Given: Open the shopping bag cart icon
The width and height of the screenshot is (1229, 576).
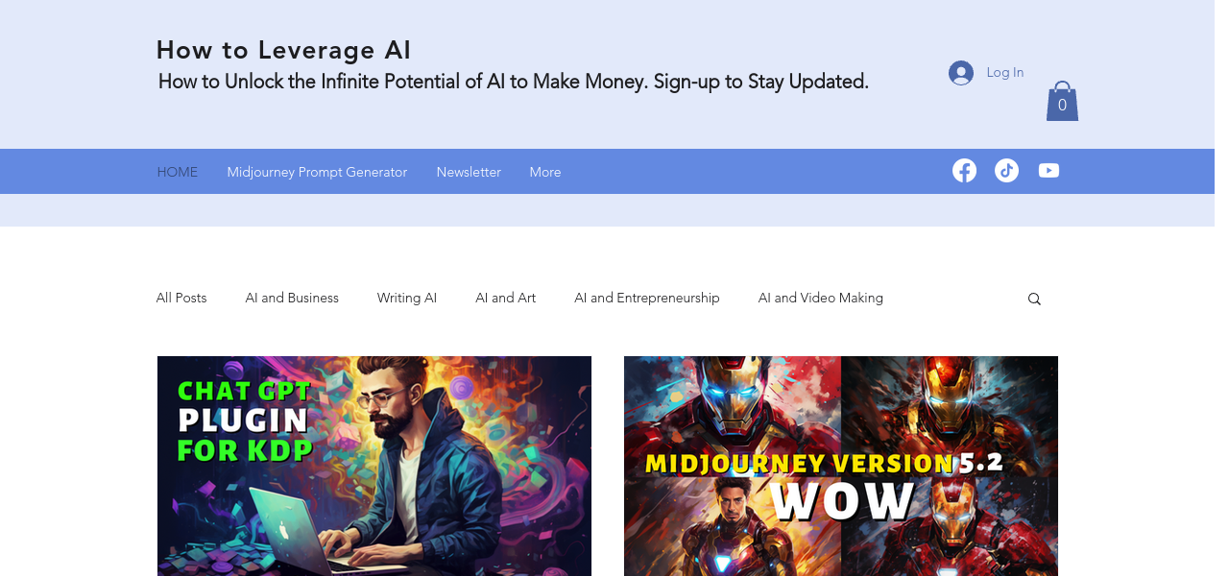Looking at the screenshot, I should point(1062,101).
